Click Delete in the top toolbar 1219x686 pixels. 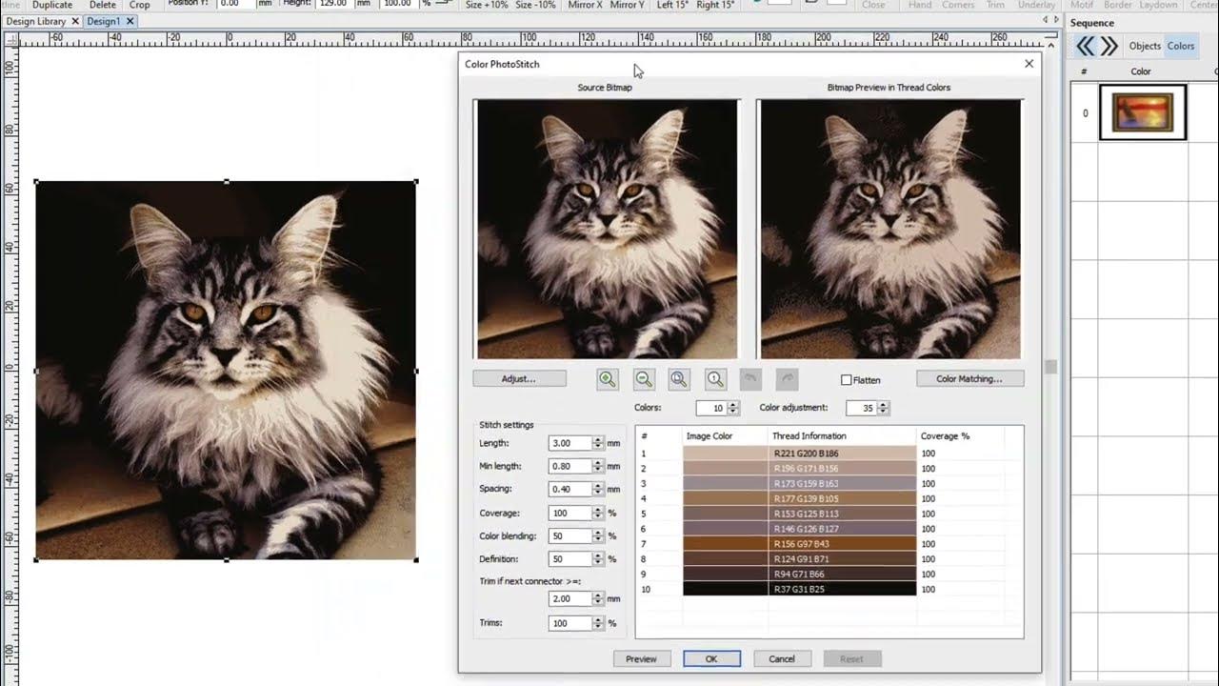tap(103, 5)
